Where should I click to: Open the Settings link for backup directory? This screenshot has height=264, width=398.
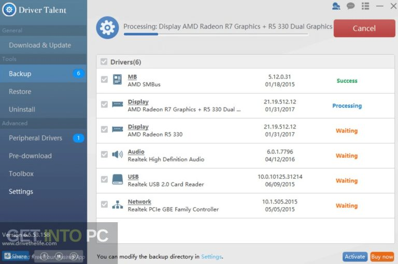click(x=211, y=256)
